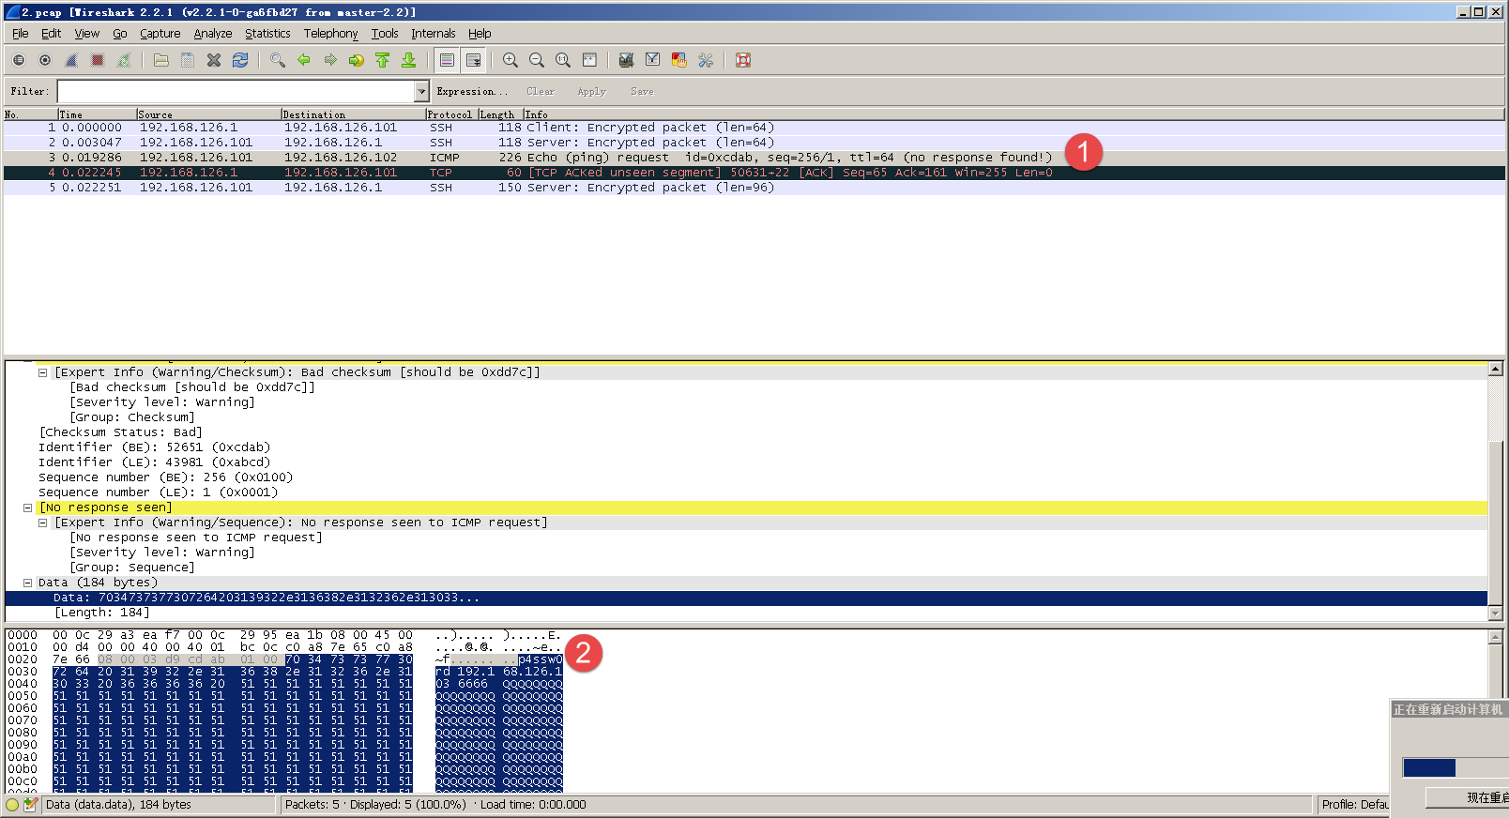Stop the running capture
The image size is (1509, 818).
(x=98, y=60)
